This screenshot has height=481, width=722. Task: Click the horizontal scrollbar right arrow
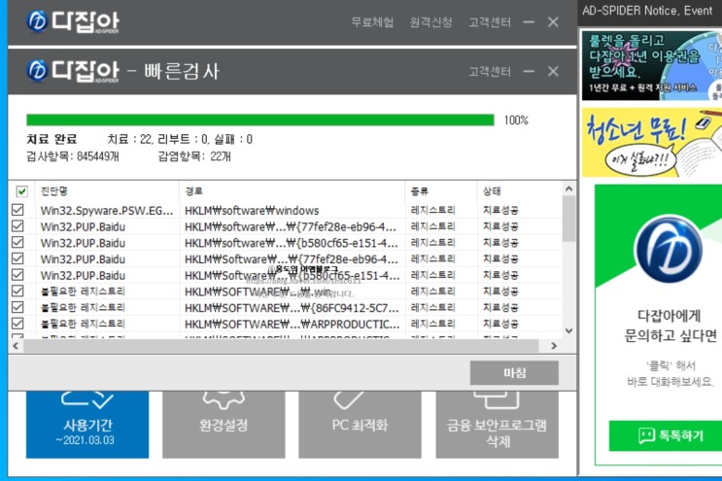point(554,346)
